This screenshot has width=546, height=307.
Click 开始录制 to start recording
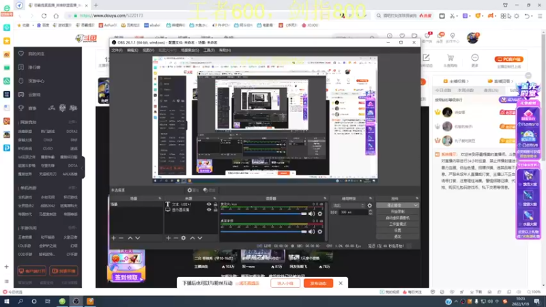pos(397,211)
